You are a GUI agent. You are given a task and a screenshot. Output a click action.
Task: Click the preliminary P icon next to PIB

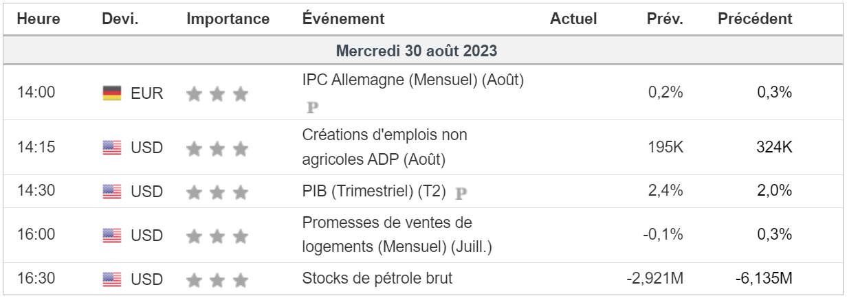tap(461, 193)
